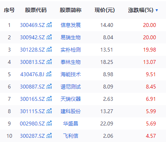The image size is (166, 142).
Task: Open chart icon beside 300887.SZ
Action: pyautogui.click(x=49, y=87)
